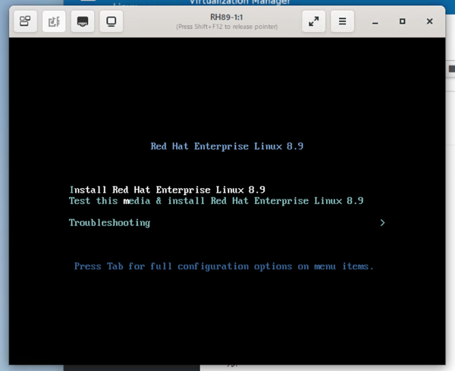Open the switch displays overview icon
The image size is (455, 371).
[x=25, y=21]
